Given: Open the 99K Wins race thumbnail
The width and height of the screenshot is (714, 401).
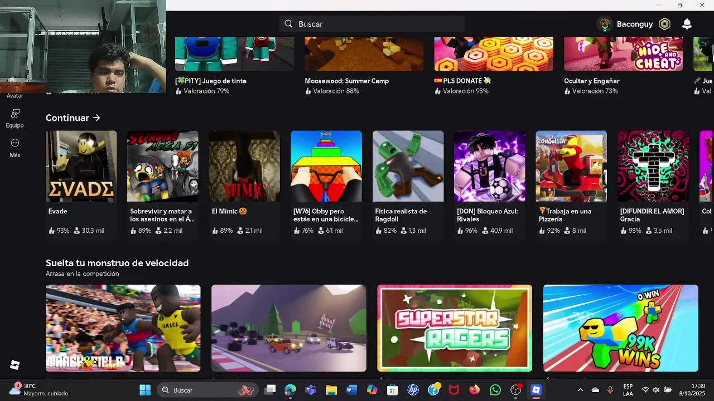Looking at the screenshot, I should (621, 328).
